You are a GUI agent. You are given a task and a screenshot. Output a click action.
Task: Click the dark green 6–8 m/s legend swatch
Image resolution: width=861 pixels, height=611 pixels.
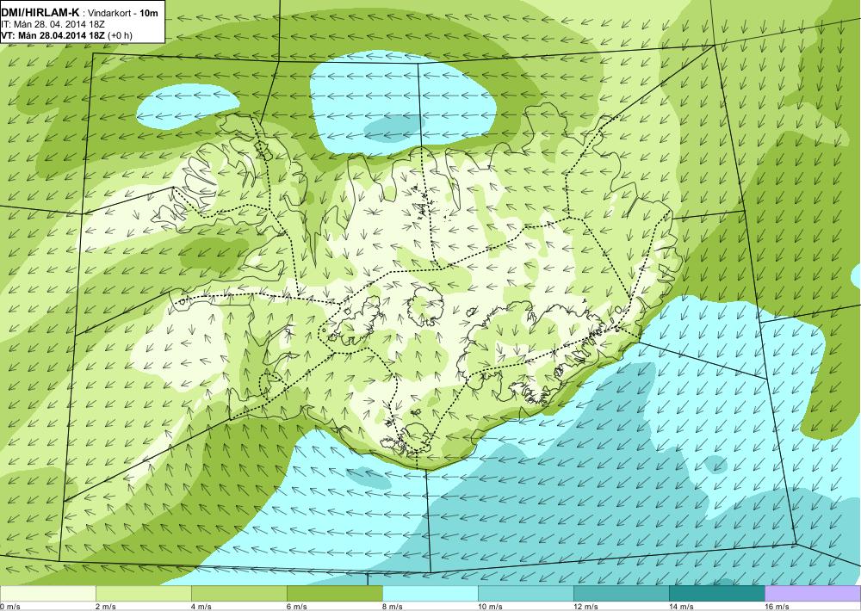pyautogui.click(x=334, y=594)
